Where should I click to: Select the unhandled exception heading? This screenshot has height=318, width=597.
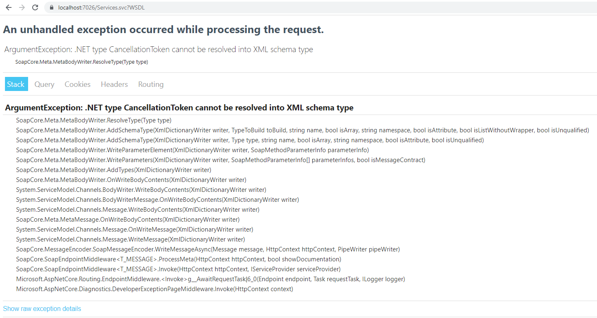[x=163, y=29]
